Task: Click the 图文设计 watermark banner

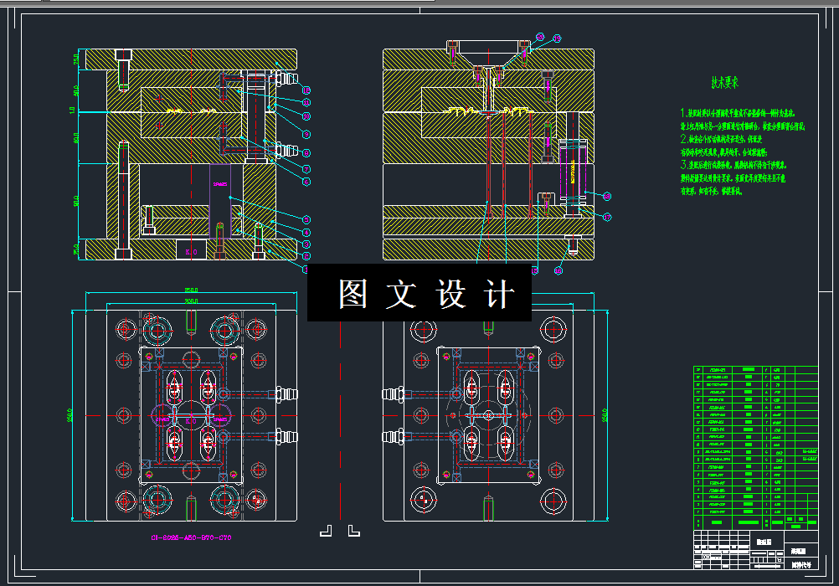Action: tap(419, 293)
